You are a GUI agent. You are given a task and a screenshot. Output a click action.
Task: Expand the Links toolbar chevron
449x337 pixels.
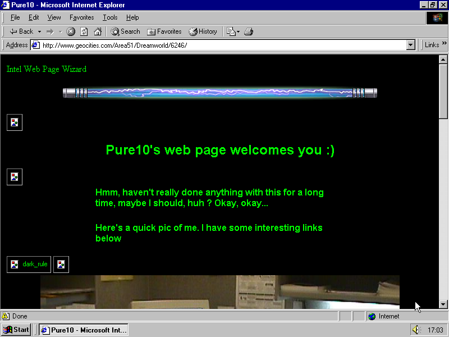pos(444,45)
